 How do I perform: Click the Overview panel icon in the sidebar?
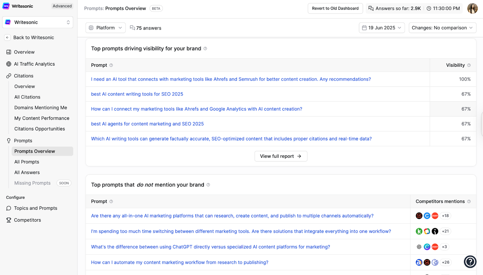(9, 52)
